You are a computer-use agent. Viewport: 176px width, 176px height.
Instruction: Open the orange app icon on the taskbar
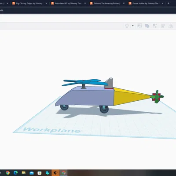[x=55, y=173]
